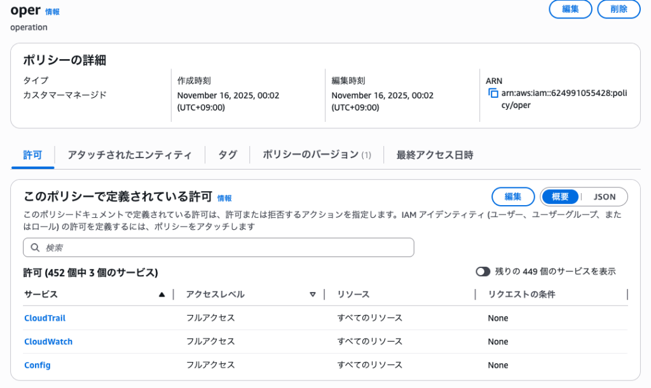Delete the policy with the 削除 button
Image resolution: width=651 pixels, height=388 pixels.
coord(619,10)
